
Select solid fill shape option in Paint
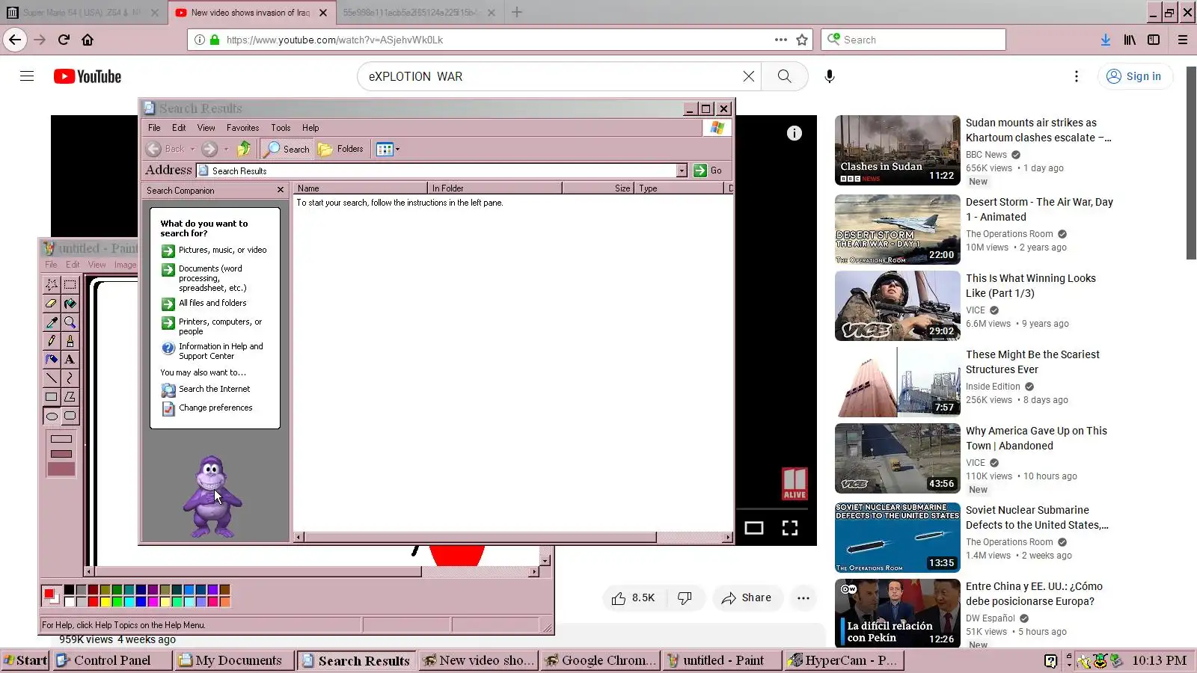click(61, 469)
